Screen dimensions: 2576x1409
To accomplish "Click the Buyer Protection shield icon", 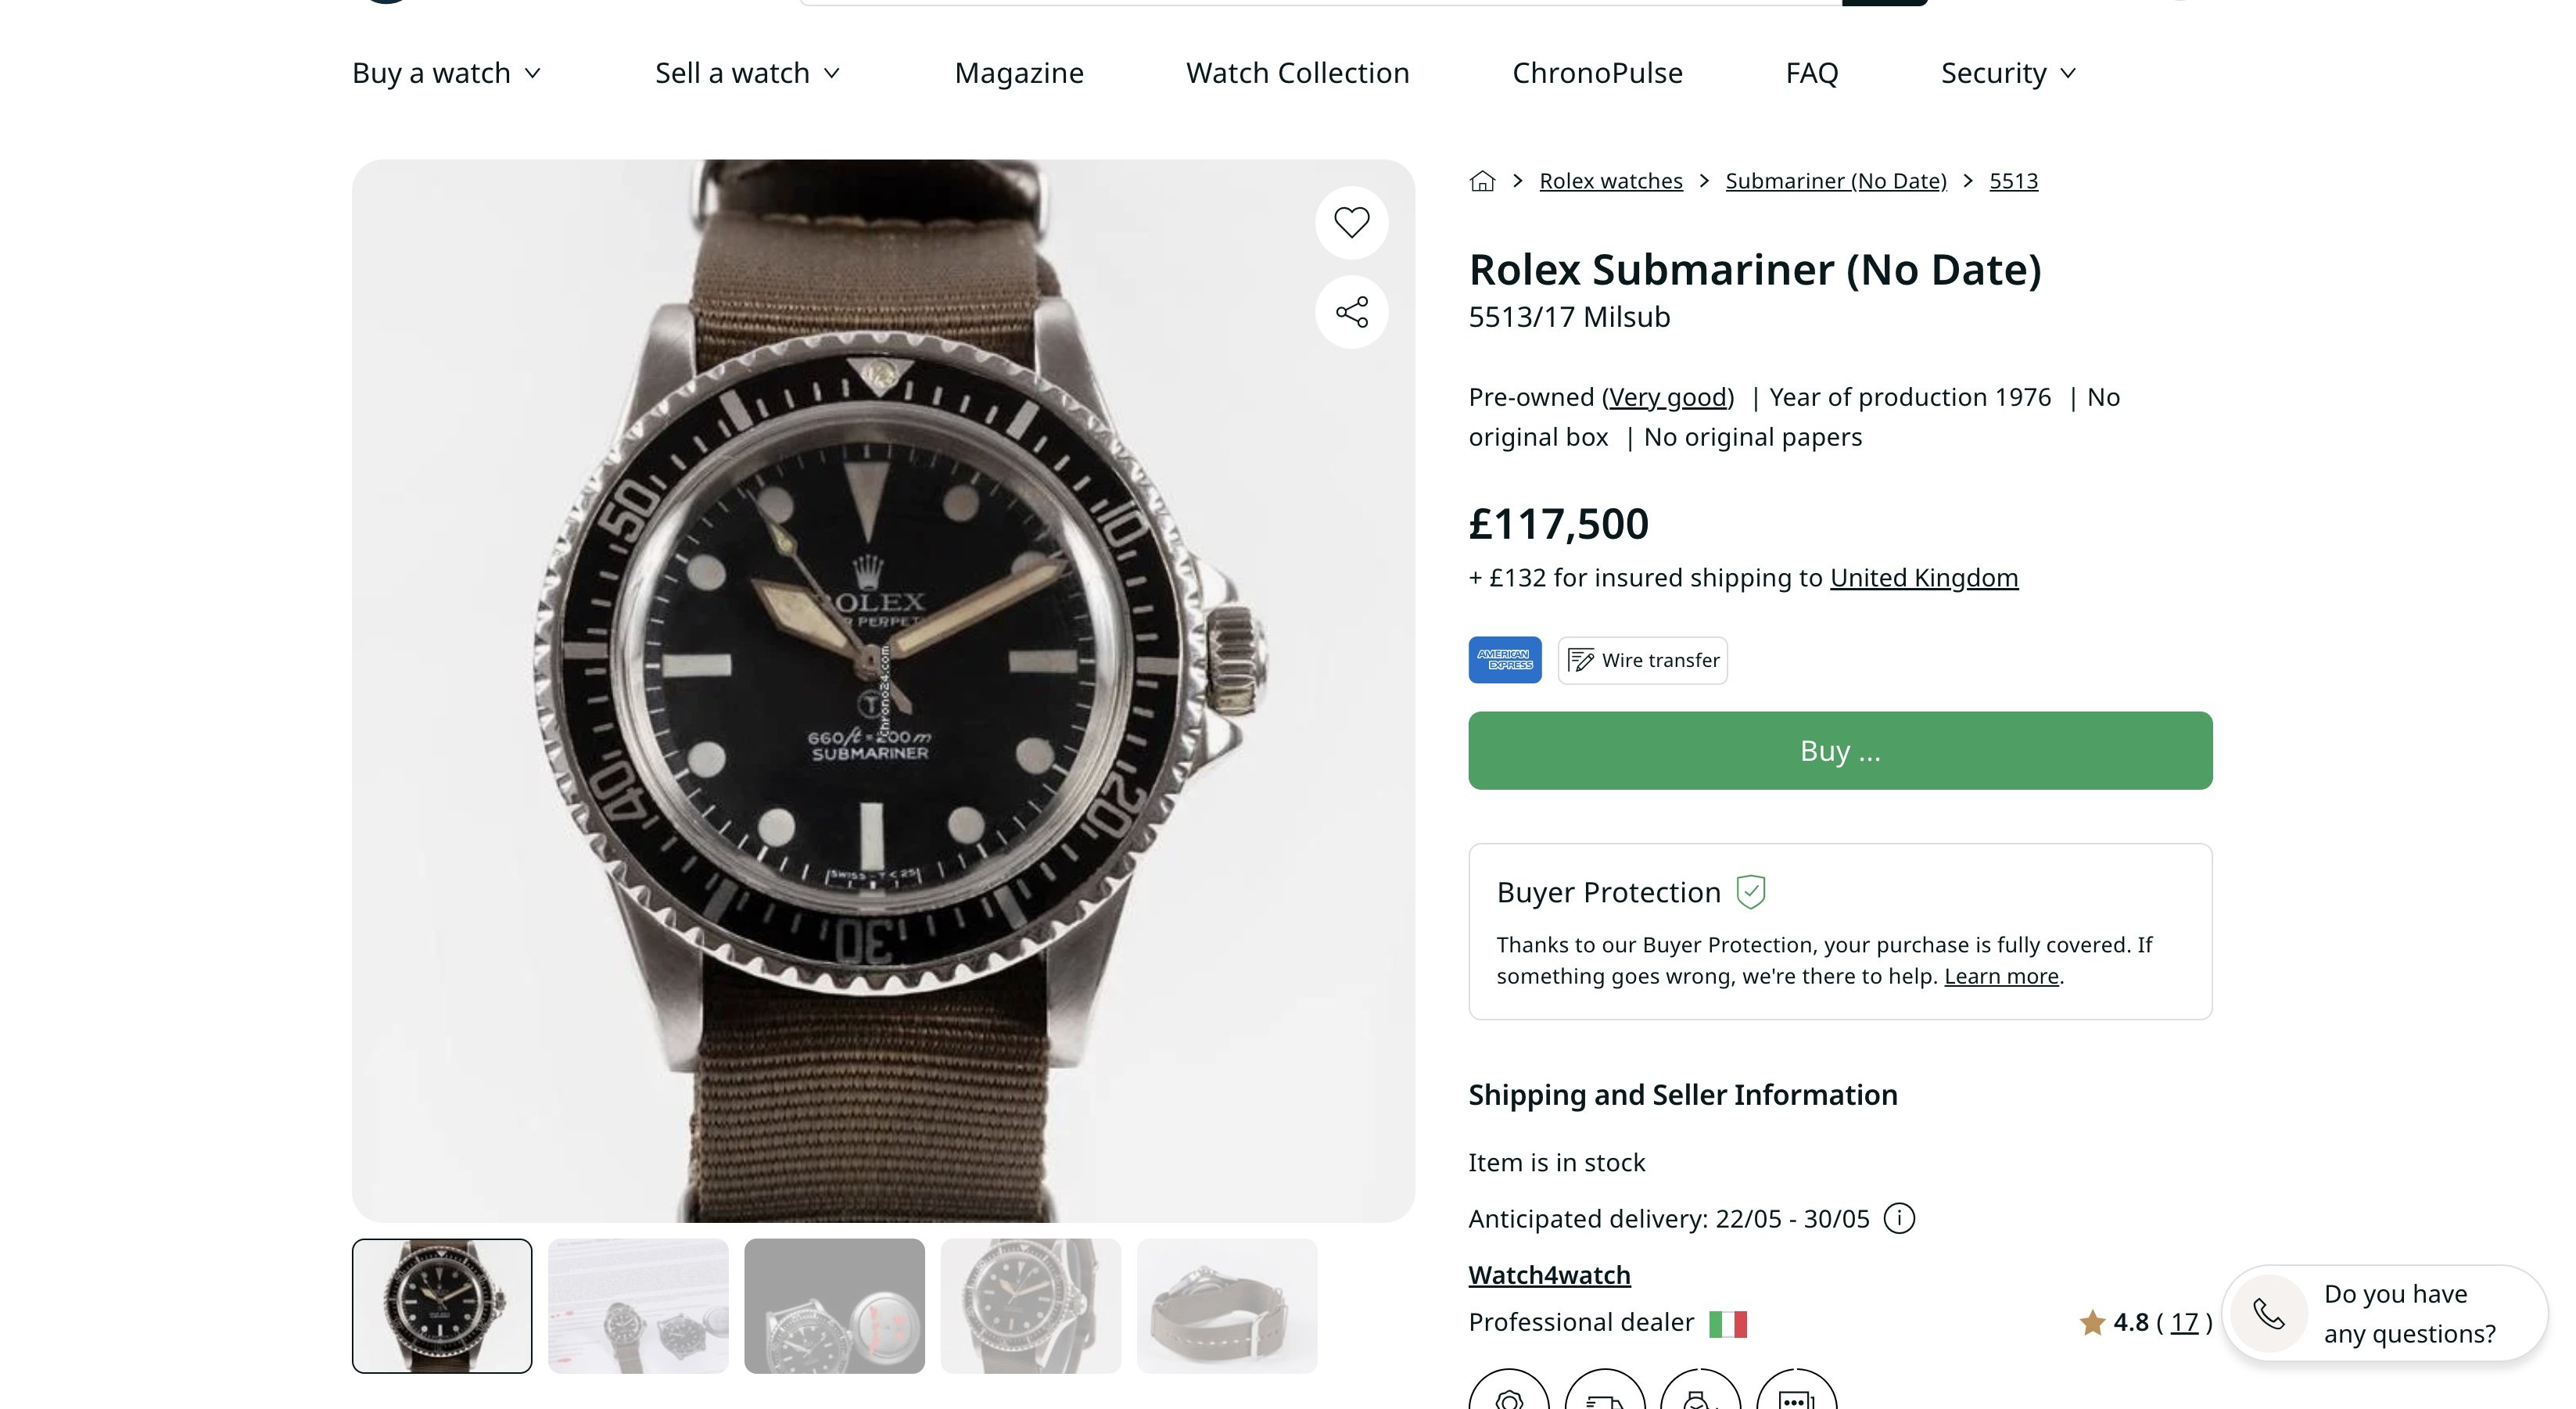I will click(1750, 892).
